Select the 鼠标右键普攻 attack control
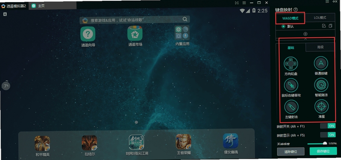The width and height of the screenshot is (341, 160). [x=291, y=85]
